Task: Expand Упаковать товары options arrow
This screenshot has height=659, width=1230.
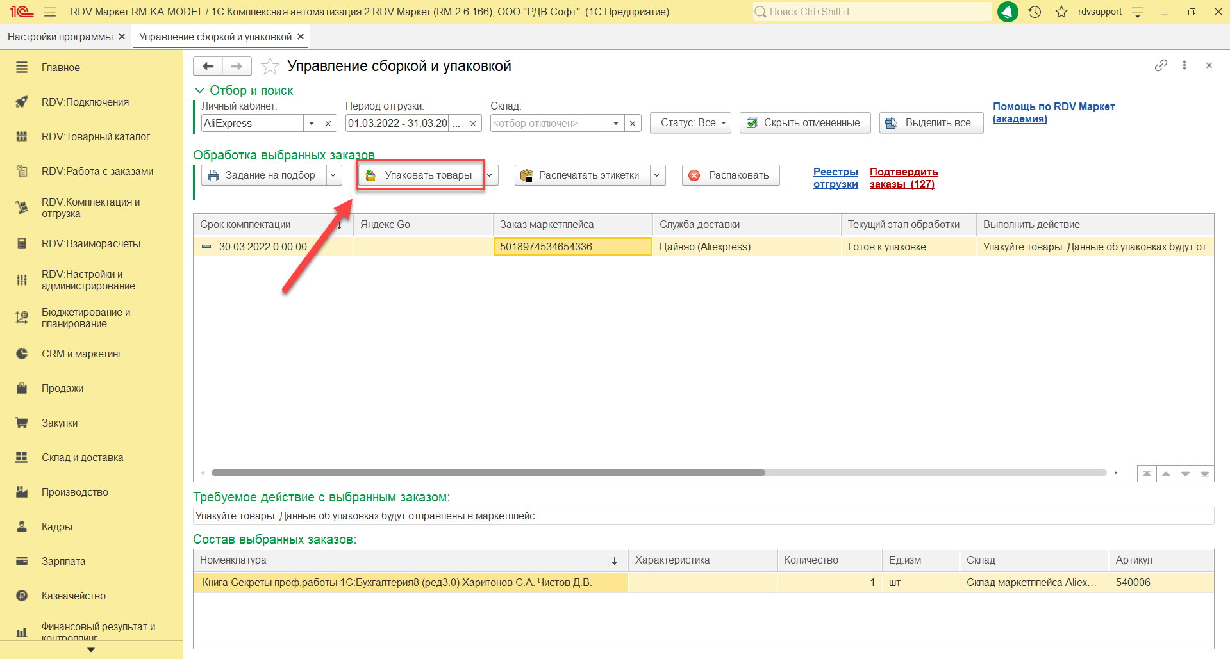Action: click(x=490, y=175)
